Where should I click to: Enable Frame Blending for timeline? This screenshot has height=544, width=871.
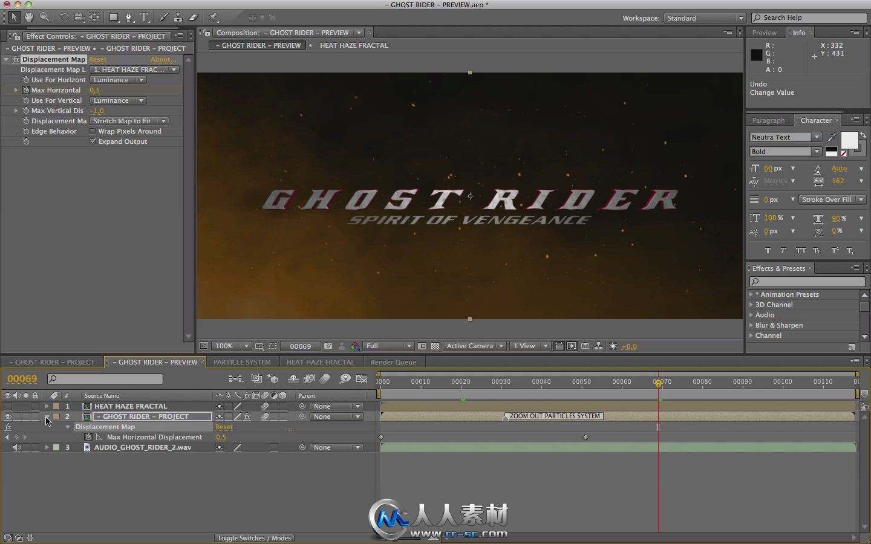coord(309,379)
